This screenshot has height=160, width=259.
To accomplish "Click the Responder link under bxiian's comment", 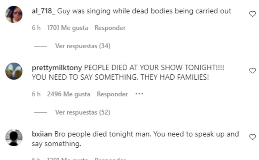I will (x=110, y=159).
